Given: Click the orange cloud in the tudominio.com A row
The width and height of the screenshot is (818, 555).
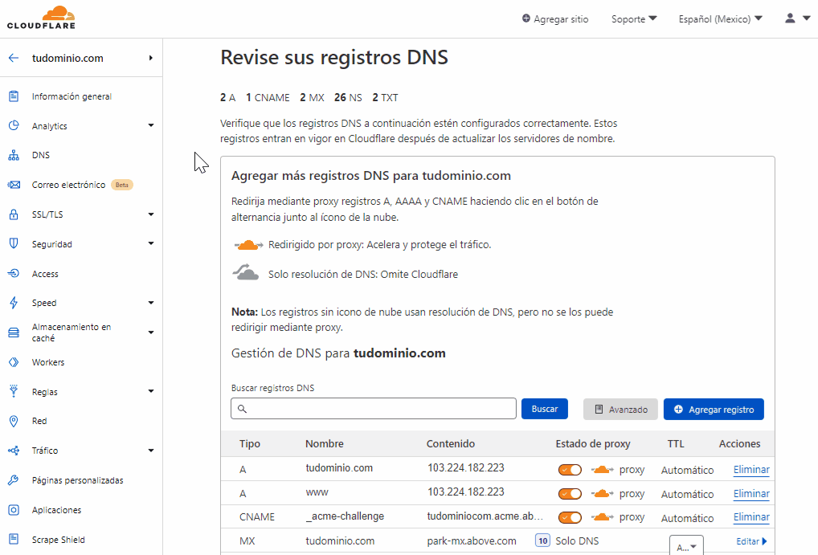Looking at the screenshot, I should [x=602, y=469].
